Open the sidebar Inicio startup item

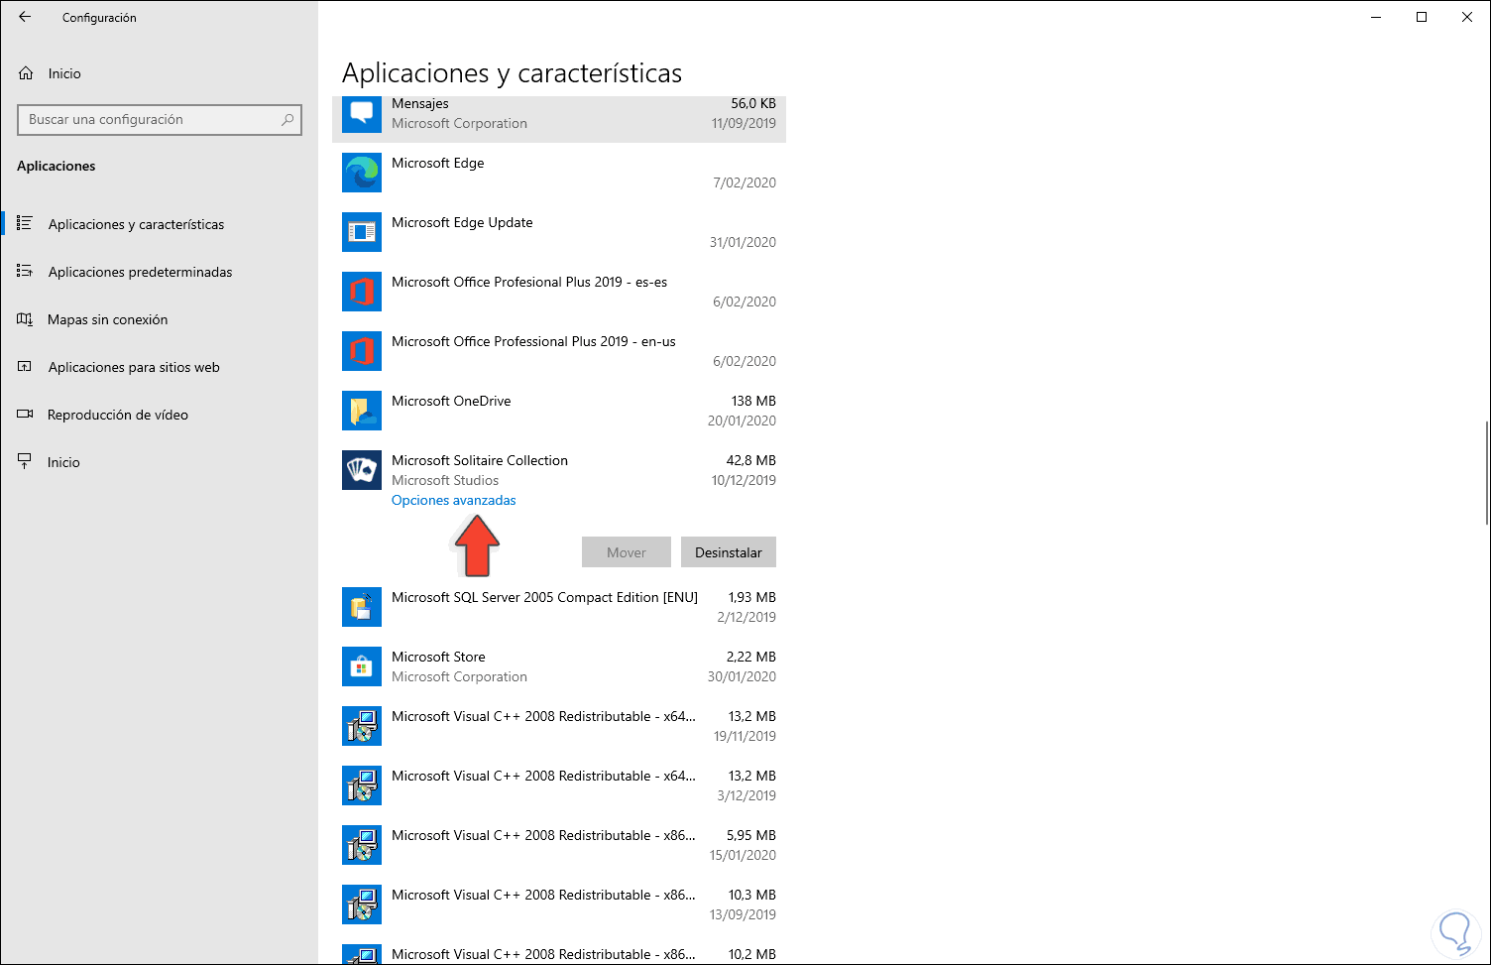(159, 462)
